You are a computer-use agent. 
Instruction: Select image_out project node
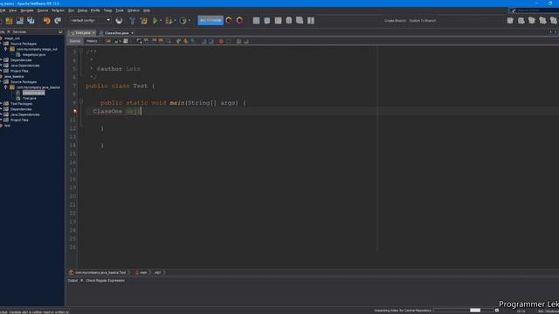tap(12, 38)
